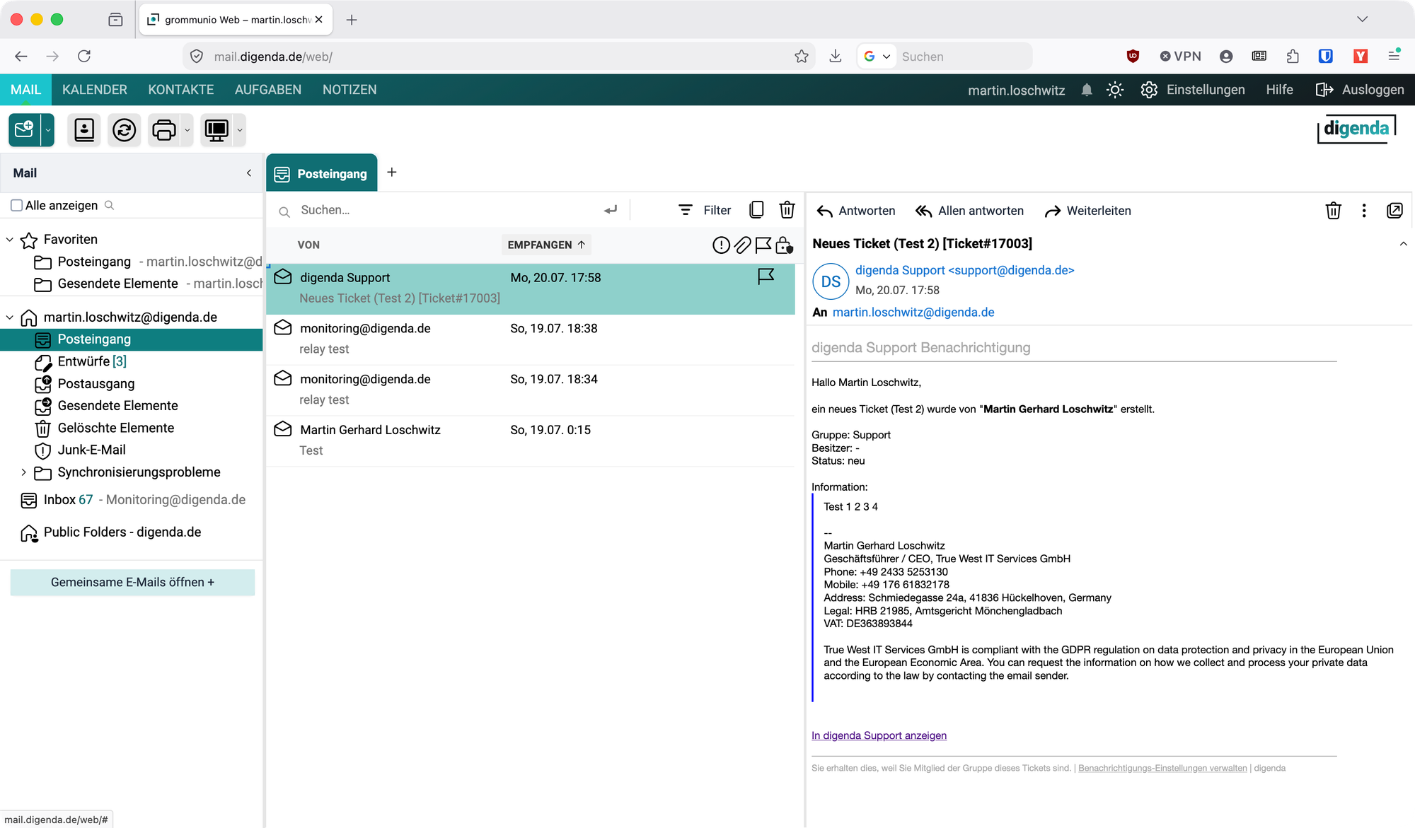Copy selected messages with the copy icon
1415x828 pixels.
(x=756, y=210)
